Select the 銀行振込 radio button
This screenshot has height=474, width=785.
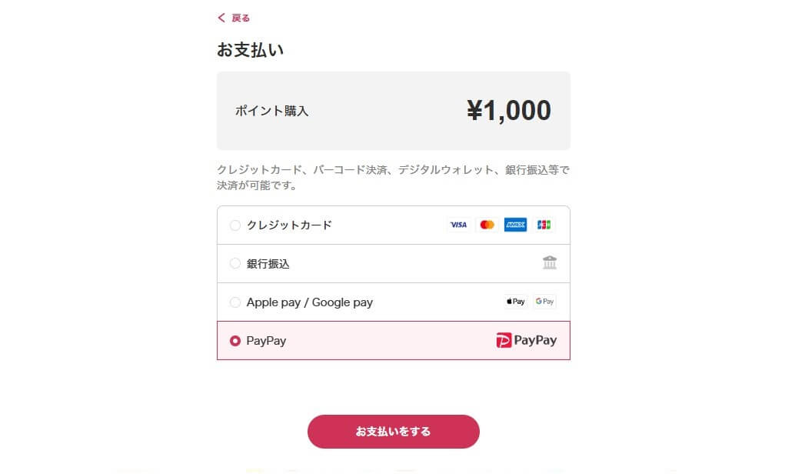click(235, 264)
